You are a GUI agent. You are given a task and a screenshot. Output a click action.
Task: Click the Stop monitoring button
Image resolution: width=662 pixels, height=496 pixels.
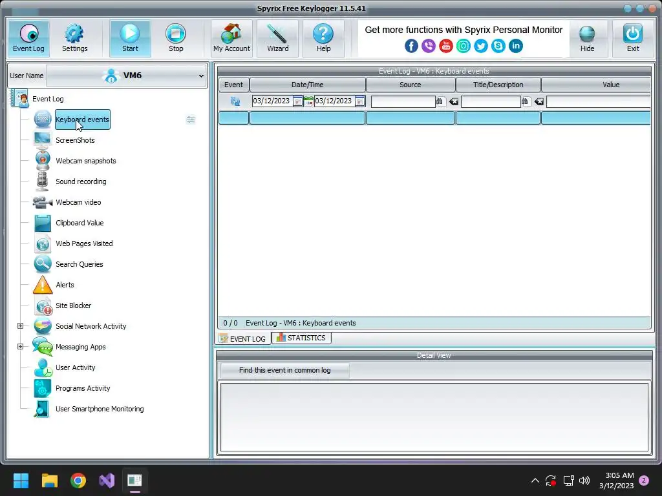coord(176,38)
